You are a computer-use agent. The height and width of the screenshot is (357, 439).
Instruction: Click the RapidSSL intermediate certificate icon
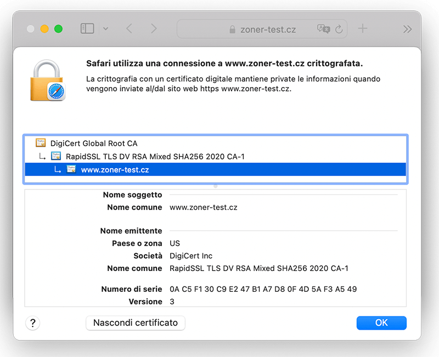click(x=56, y=156)
